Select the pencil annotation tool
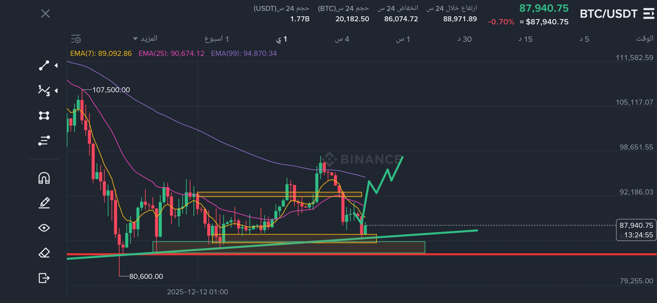 pos(44,203)
